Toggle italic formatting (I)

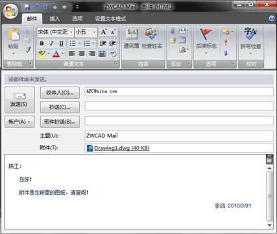(x=51, y=43)
